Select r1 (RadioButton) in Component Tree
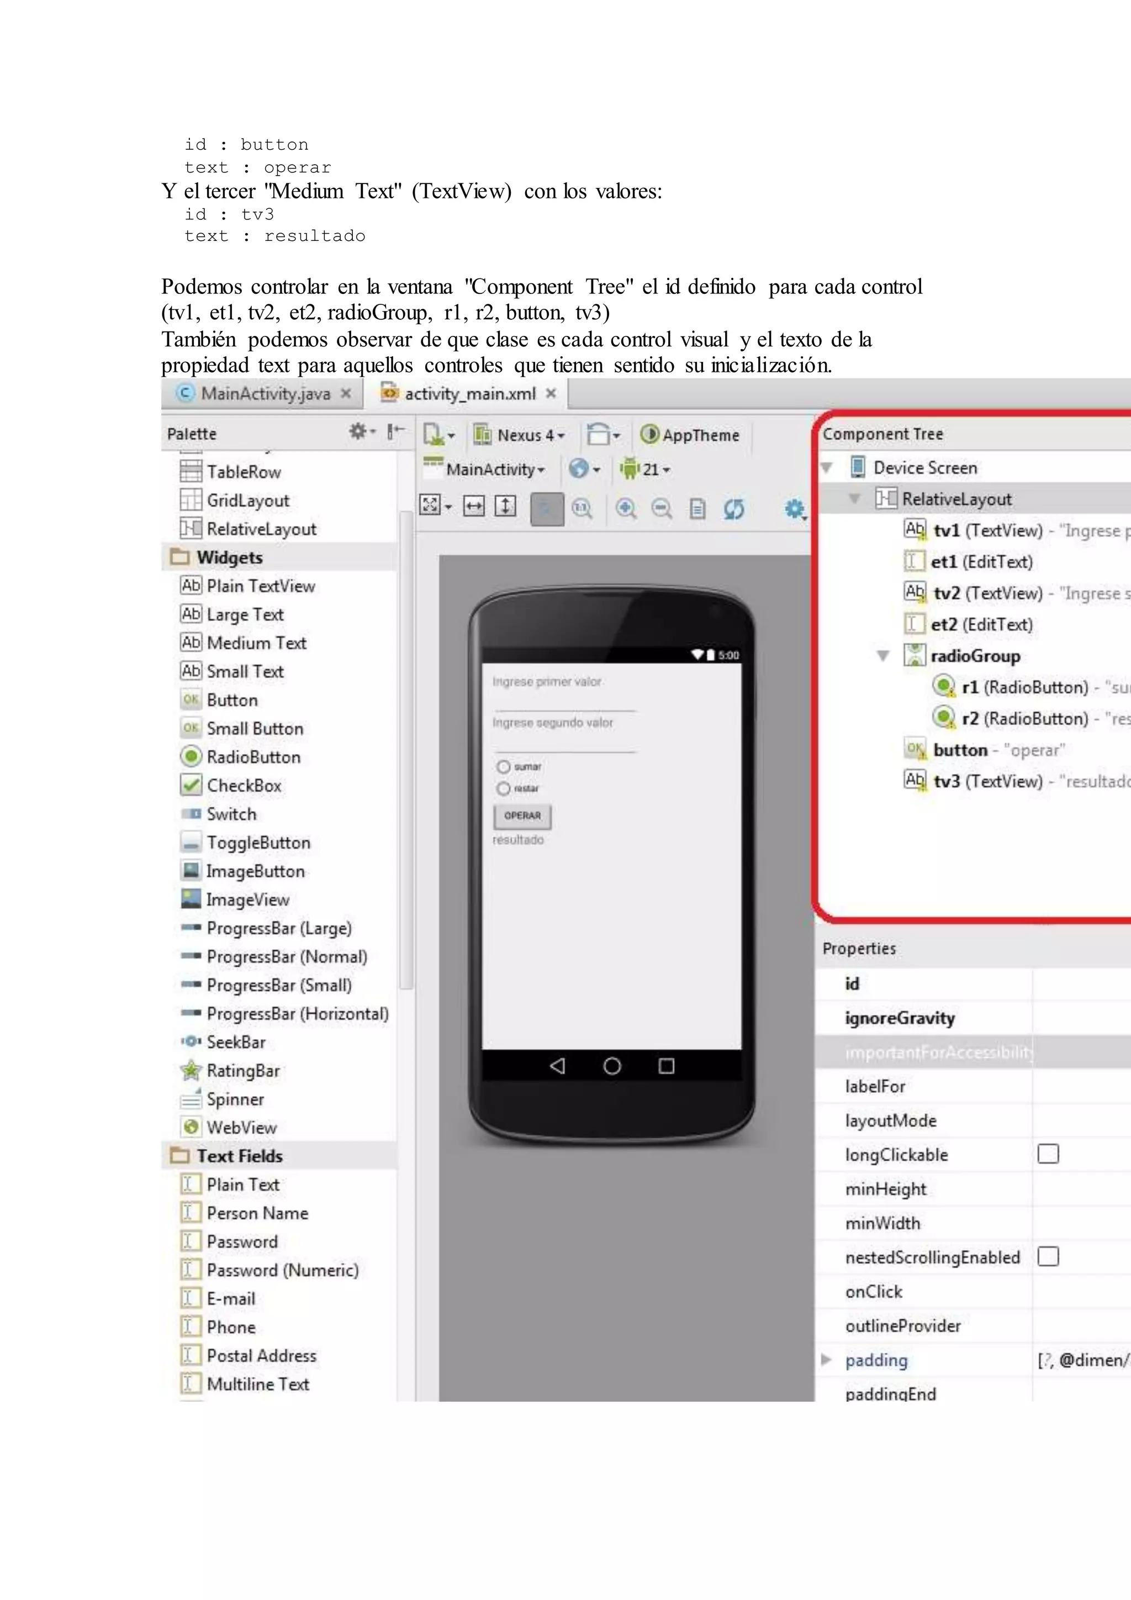 click(1030, 687)
